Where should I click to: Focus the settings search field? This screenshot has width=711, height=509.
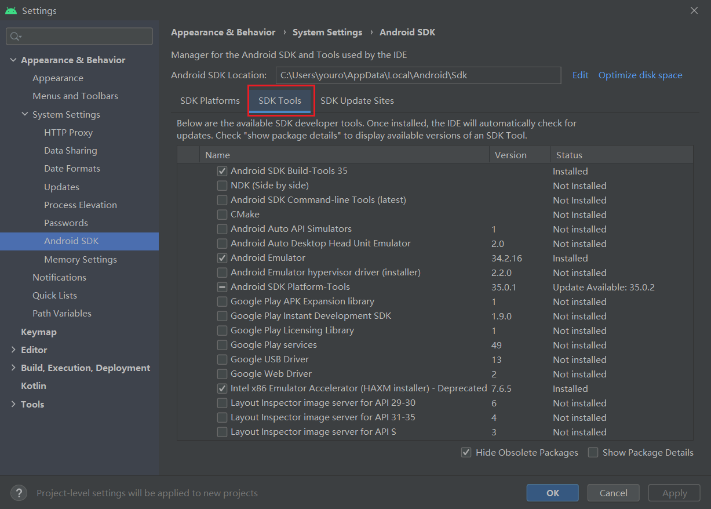(x=79, y=36)
